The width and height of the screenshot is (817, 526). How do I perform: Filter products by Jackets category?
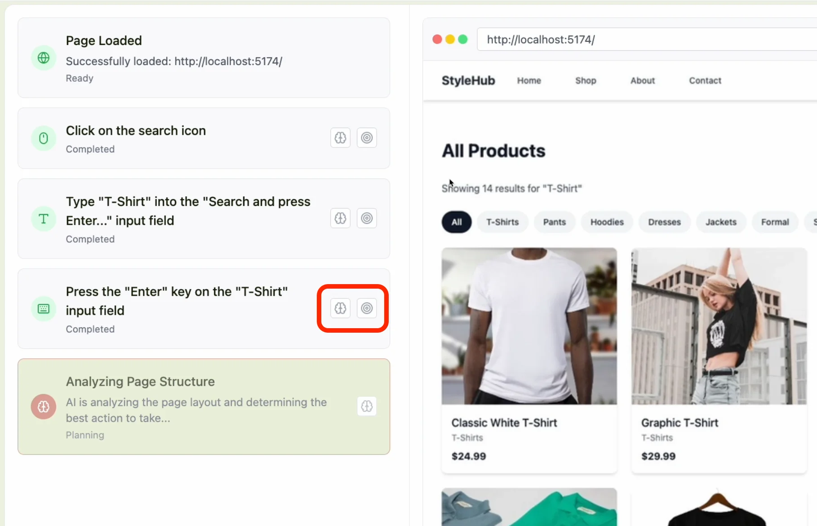[720, 222]
